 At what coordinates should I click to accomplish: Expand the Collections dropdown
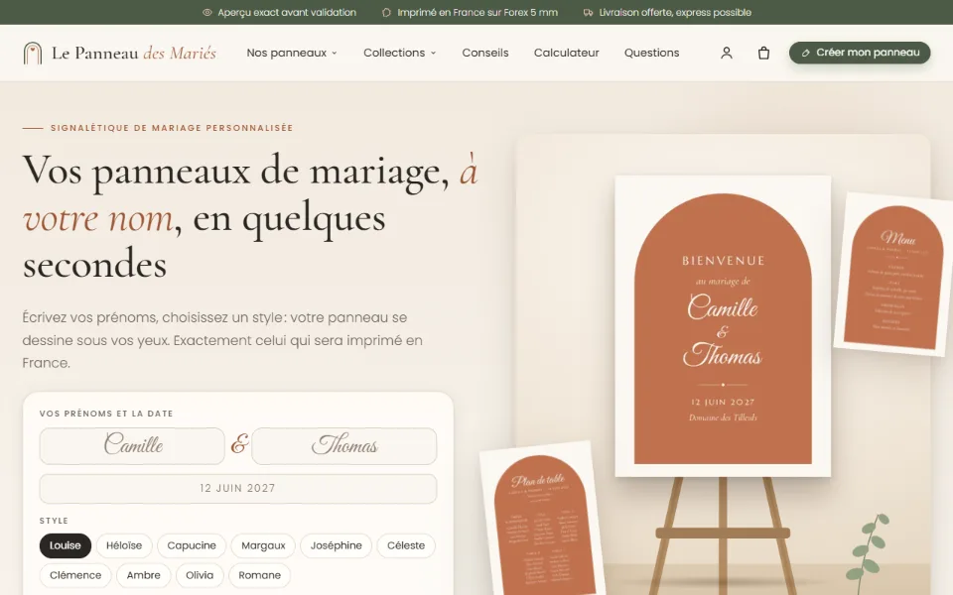400,53
